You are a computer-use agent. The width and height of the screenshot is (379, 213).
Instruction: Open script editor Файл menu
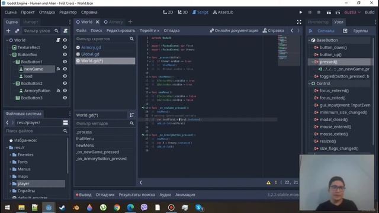[81, 30]
